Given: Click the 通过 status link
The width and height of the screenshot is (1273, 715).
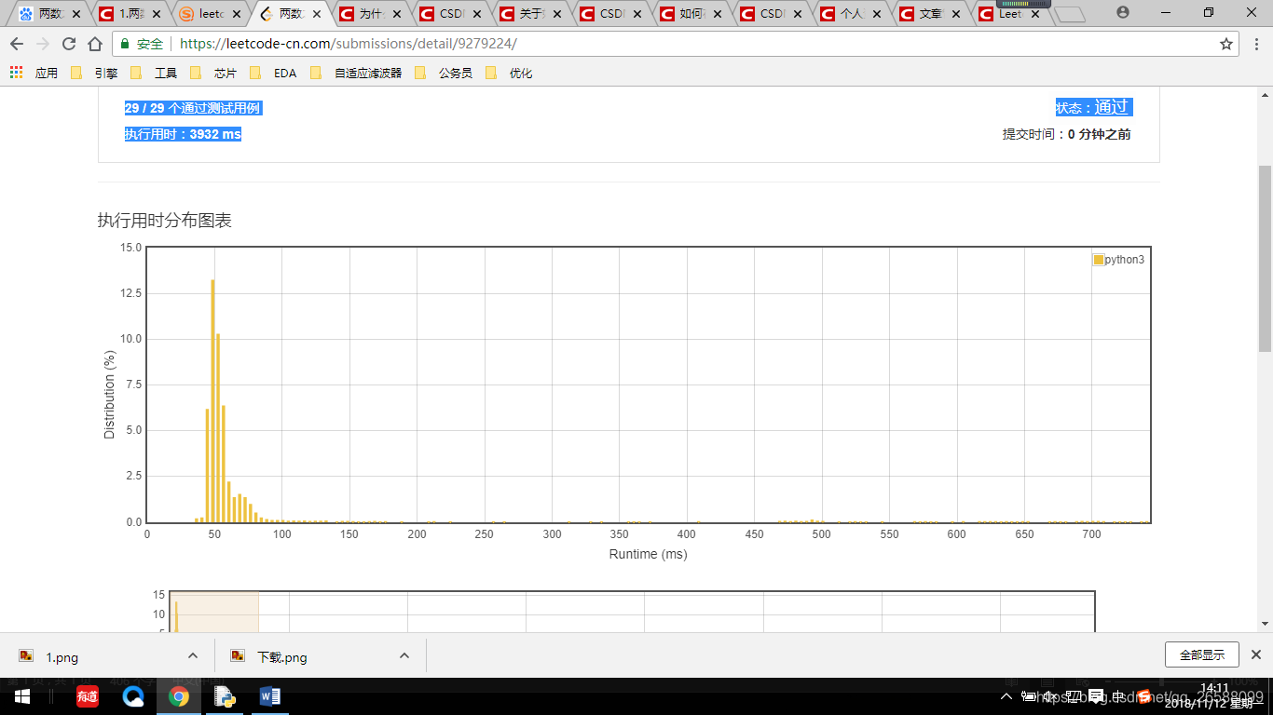Looking at the screenshot, I should (1111, 107).
